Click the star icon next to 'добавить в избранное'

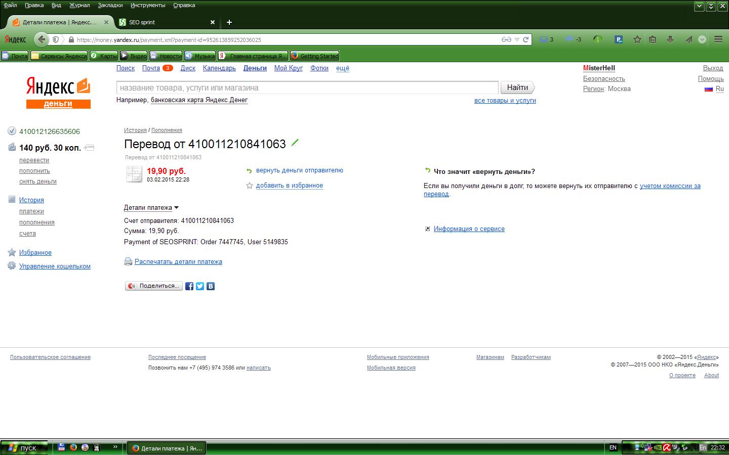tap(249, 186)
